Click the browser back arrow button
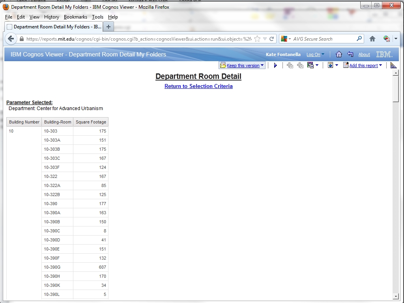Image resolution: width=404 pixels, height=303 pixels. point(11,39)
